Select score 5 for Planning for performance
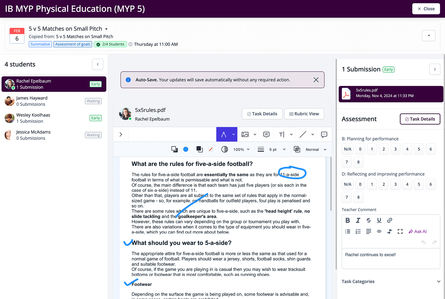 coord(419,149)
